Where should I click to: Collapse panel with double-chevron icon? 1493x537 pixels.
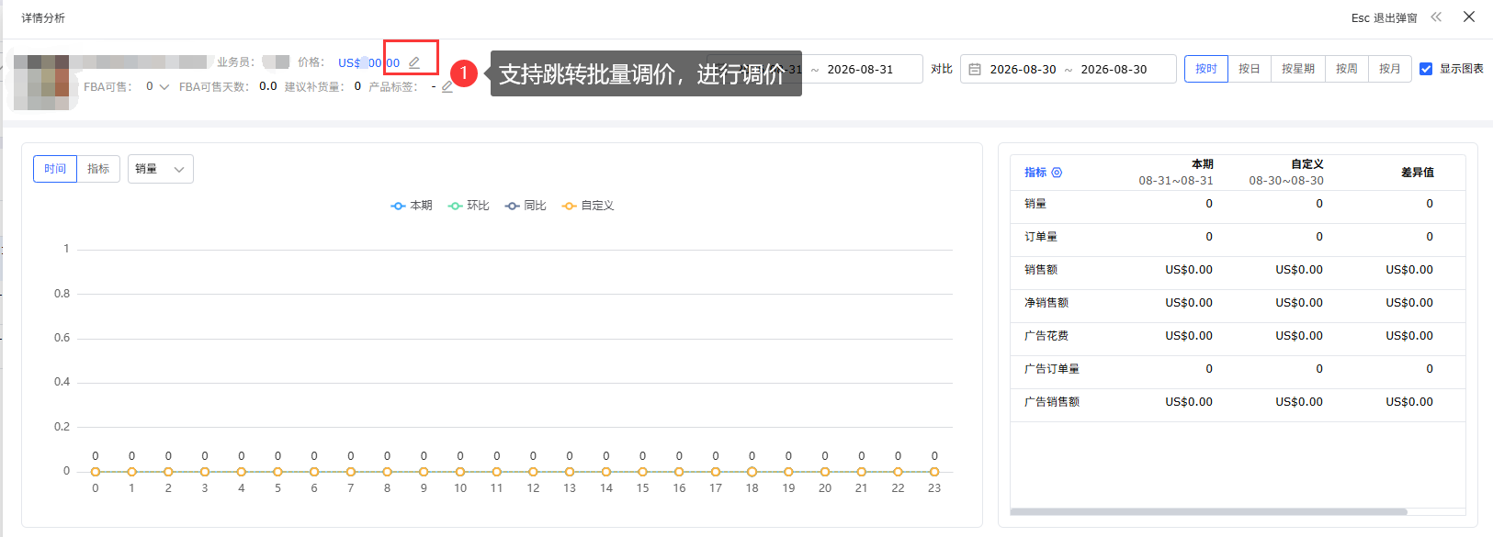[x=1436, y=17]
